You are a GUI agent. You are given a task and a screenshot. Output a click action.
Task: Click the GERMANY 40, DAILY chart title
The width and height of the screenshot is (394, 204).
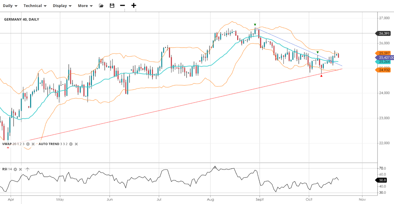click(x=22, y=19)
